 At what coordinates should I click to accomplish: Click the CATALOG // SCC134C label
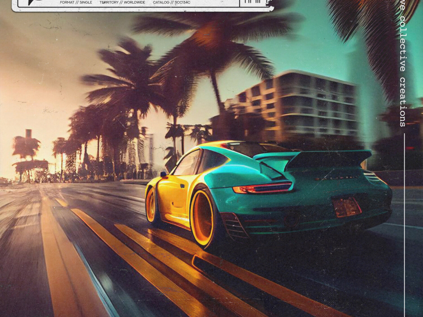(x=171, y=3)
